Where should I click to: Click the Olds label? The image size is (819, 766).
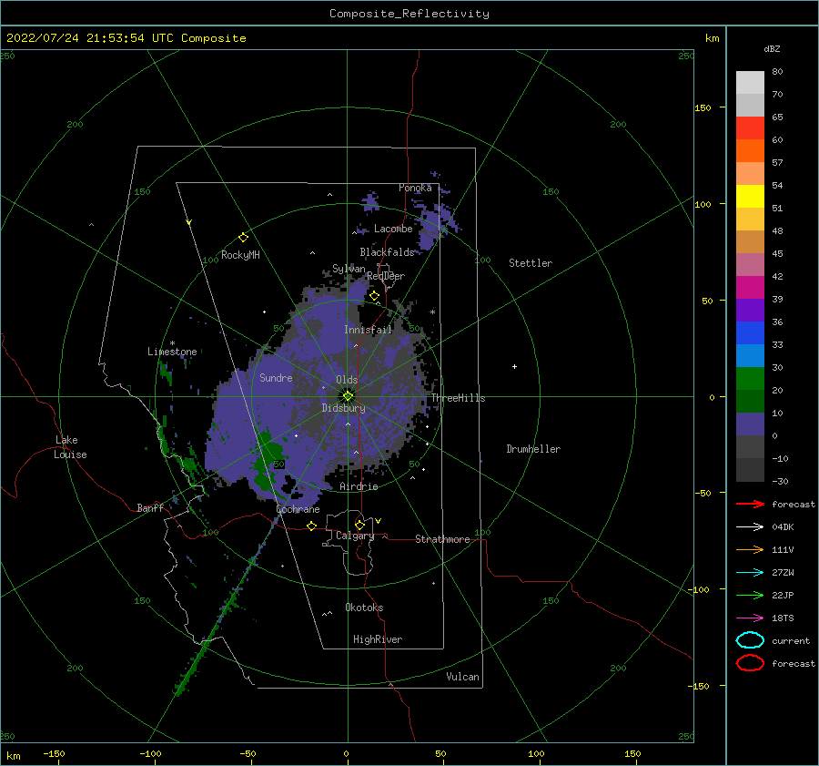pyautogui.click(x=347, y=380)
